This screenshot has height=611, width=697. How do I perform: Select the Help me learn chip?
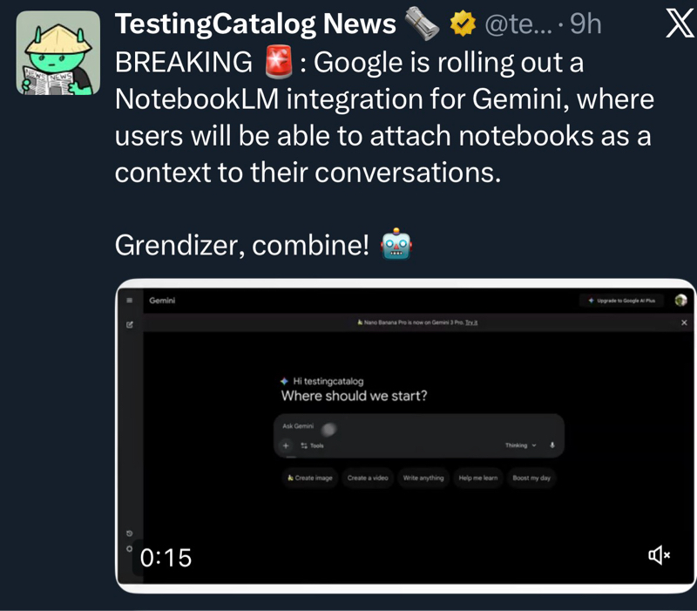click(478, 478)
